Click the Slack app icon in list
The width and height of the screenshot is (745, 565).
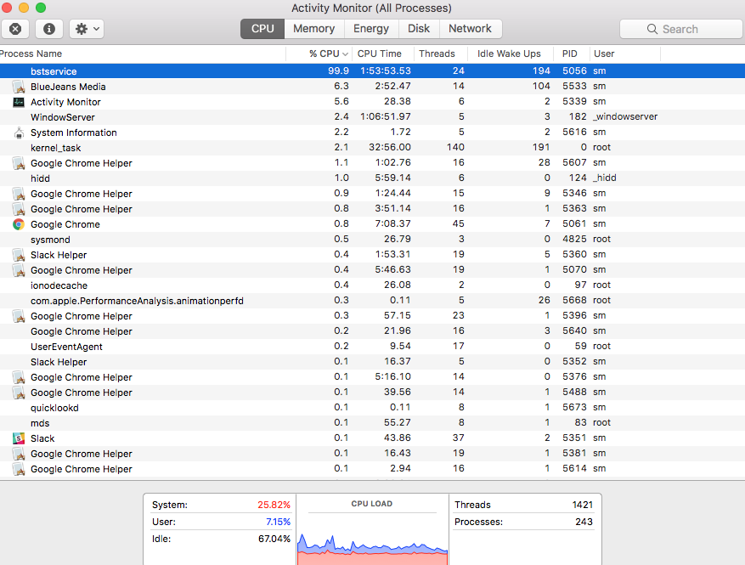click(x=19, y=438)
